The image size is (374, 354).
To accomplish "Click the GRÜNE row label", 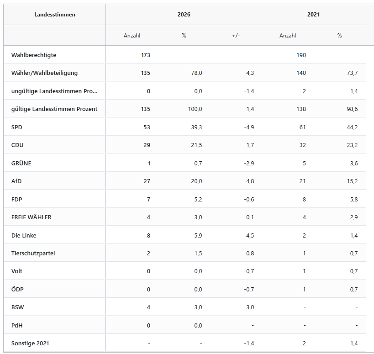I will pos(21,163).
